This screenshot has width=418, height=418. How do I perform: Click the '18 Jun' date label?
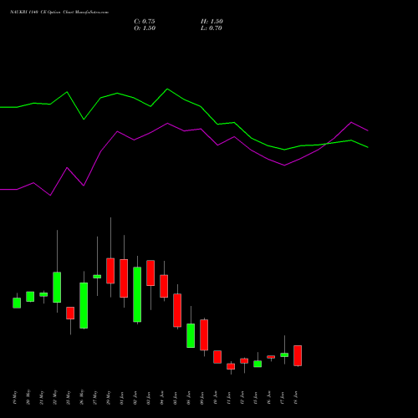click(296, 397)
